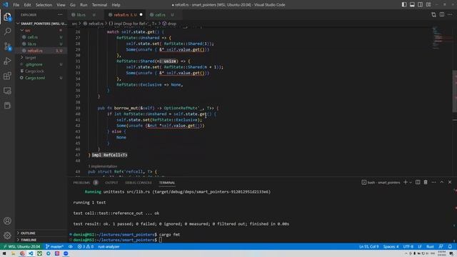Click the UTF-8 encoding selector
Screen dimensions: 457x257
pyautogui.click(x=408, y=246)
